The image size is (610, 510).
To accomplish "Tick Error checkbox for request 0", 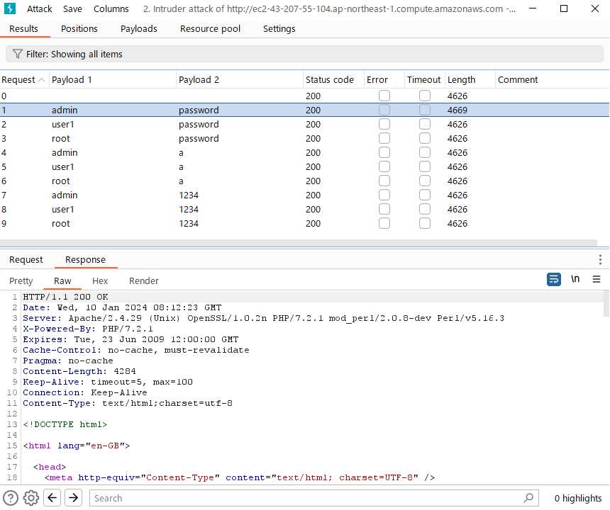I will [384, 96].
